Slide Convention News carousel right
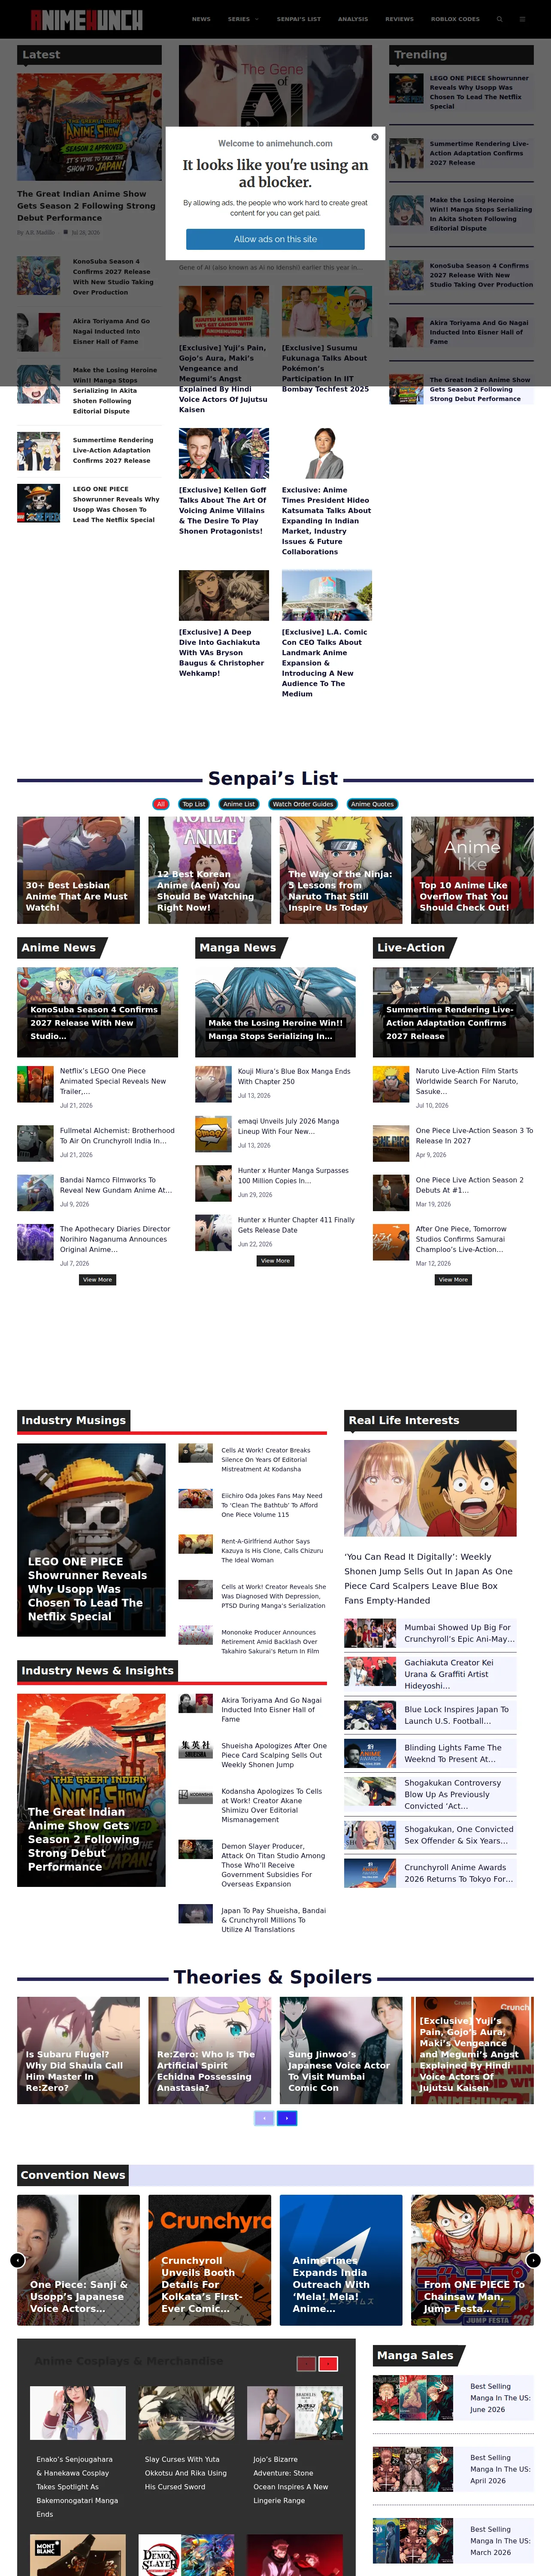The width and height of the screenshot is (551, 2576). tap(534, 2260)
